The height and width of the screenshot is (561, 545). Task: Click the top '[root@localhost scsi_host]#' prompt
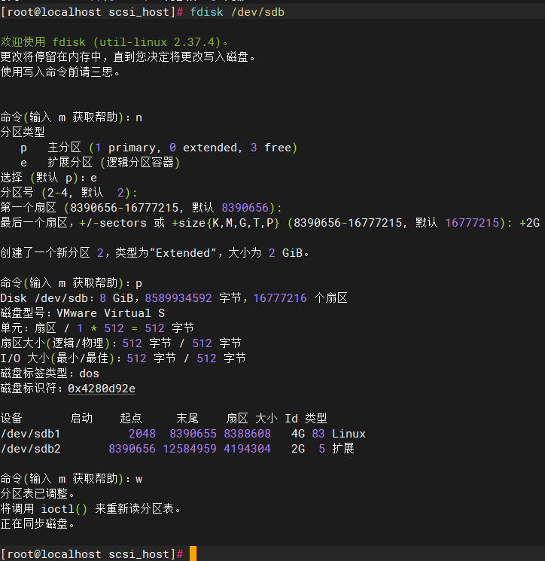coord(92,12)
